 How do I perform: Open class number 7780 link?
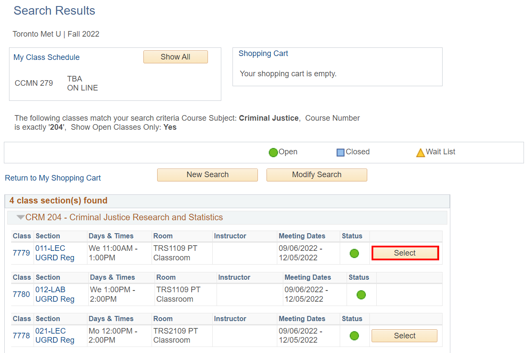click(x=22, y=294)
